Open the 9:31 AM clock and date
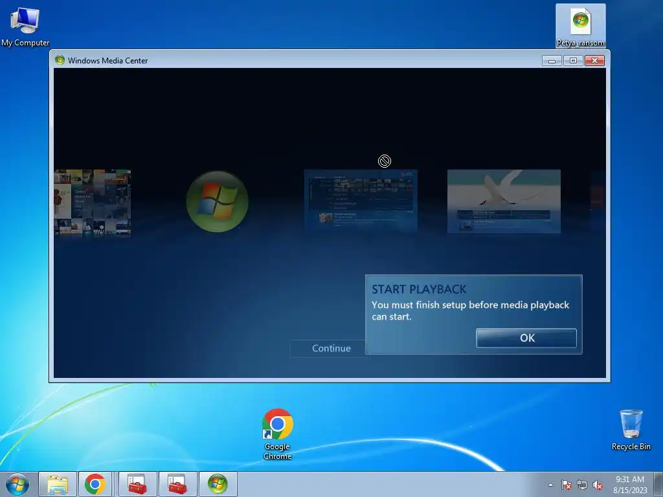The image size is (663, 497). tap(630, 485)
